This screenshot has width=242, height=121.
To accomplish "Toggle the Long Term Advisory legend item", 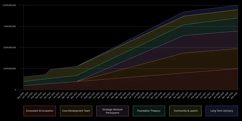I will click(222, 111).
